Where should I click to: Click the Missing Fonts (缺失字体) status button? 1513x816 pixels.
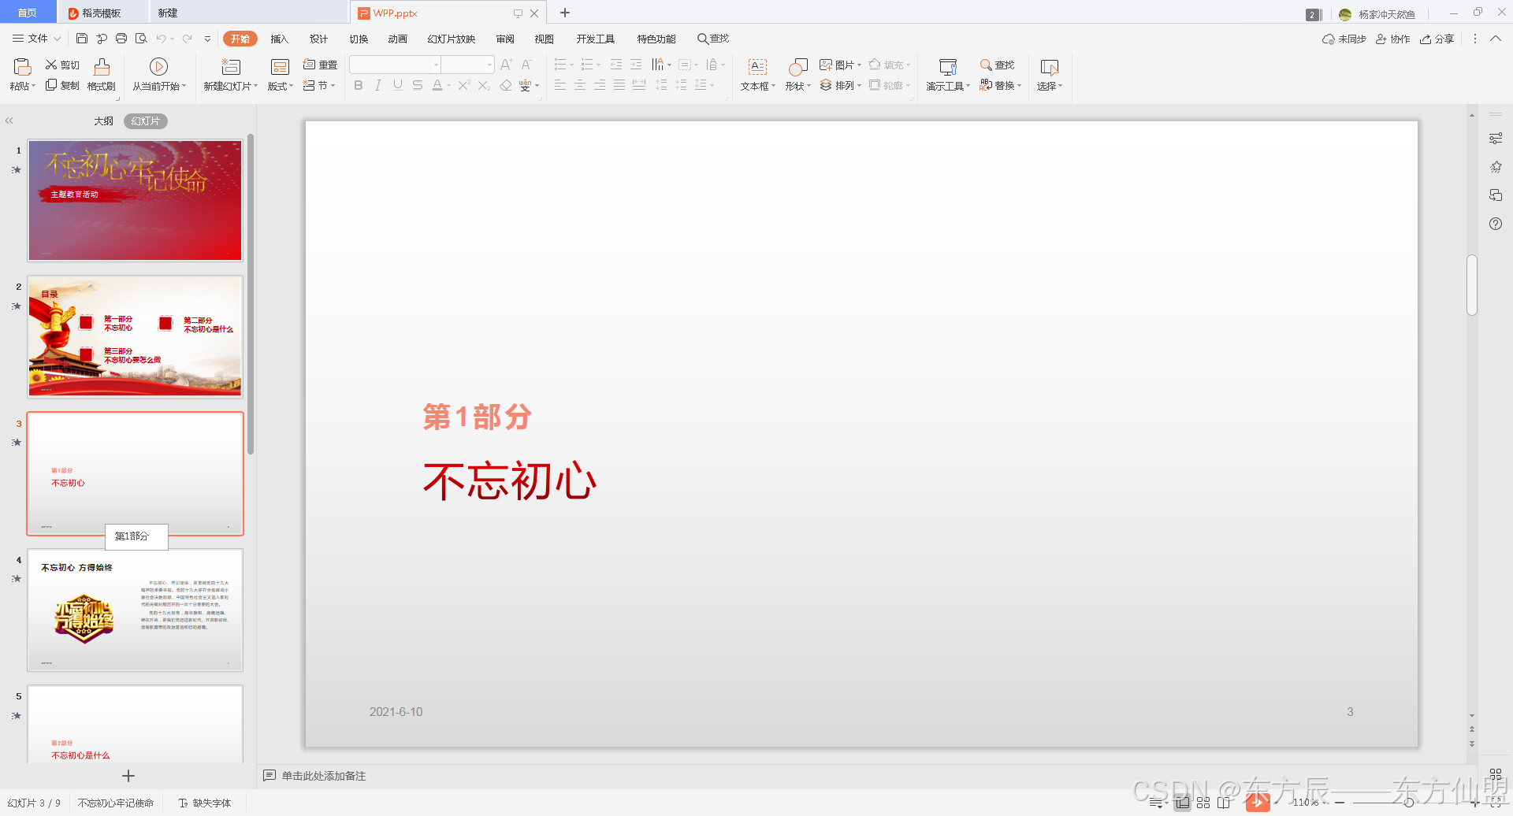[205, 803]
